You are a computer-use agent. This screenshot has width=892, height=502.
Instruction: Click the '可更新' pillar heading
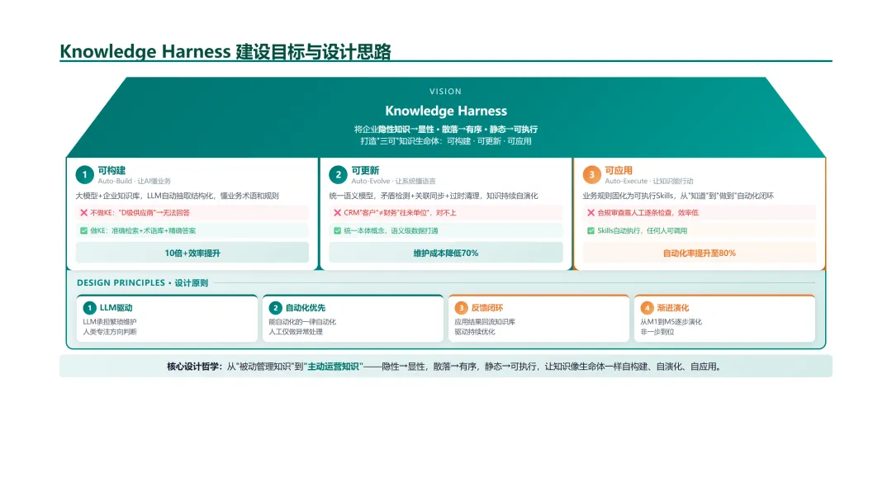pyautogui.click(x=365, y=171)
